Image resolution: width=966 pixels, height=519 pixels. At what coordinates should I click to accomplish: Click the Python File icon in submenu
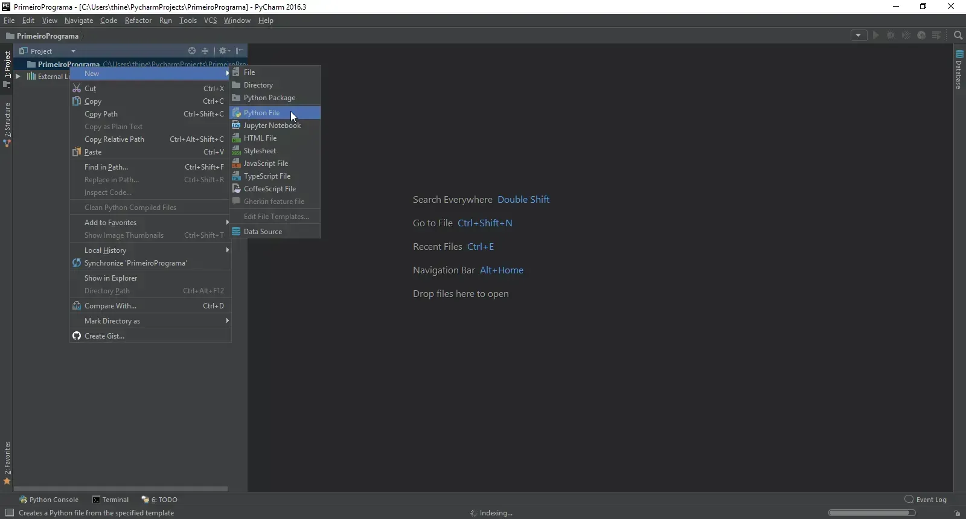coord(237,113)
